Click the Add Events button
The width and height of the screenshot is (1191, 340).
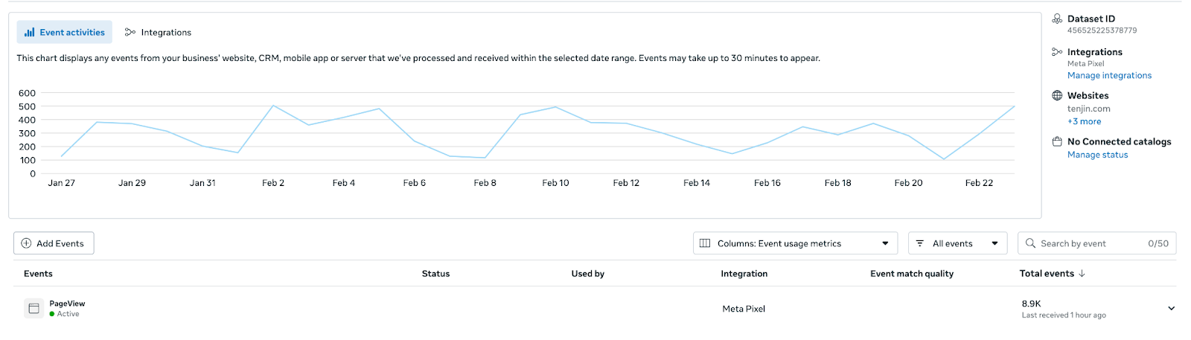(54, 243)
